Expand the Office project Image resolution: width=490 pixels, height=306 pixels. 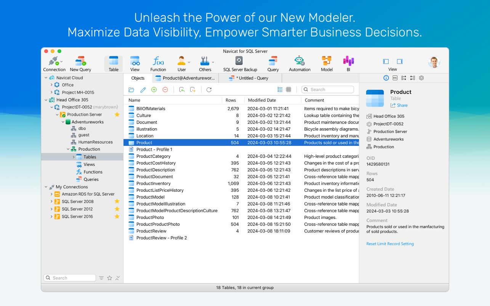tap(51, 85)
